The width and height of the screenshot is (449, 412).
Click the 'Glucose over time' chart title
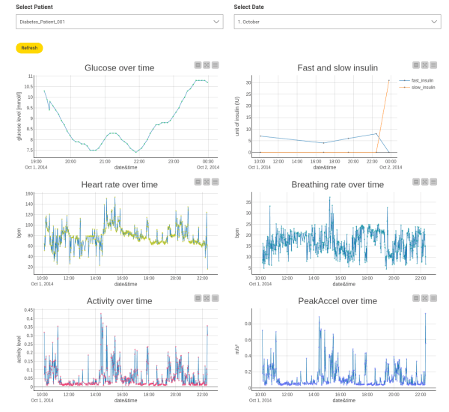coord(120,68)
